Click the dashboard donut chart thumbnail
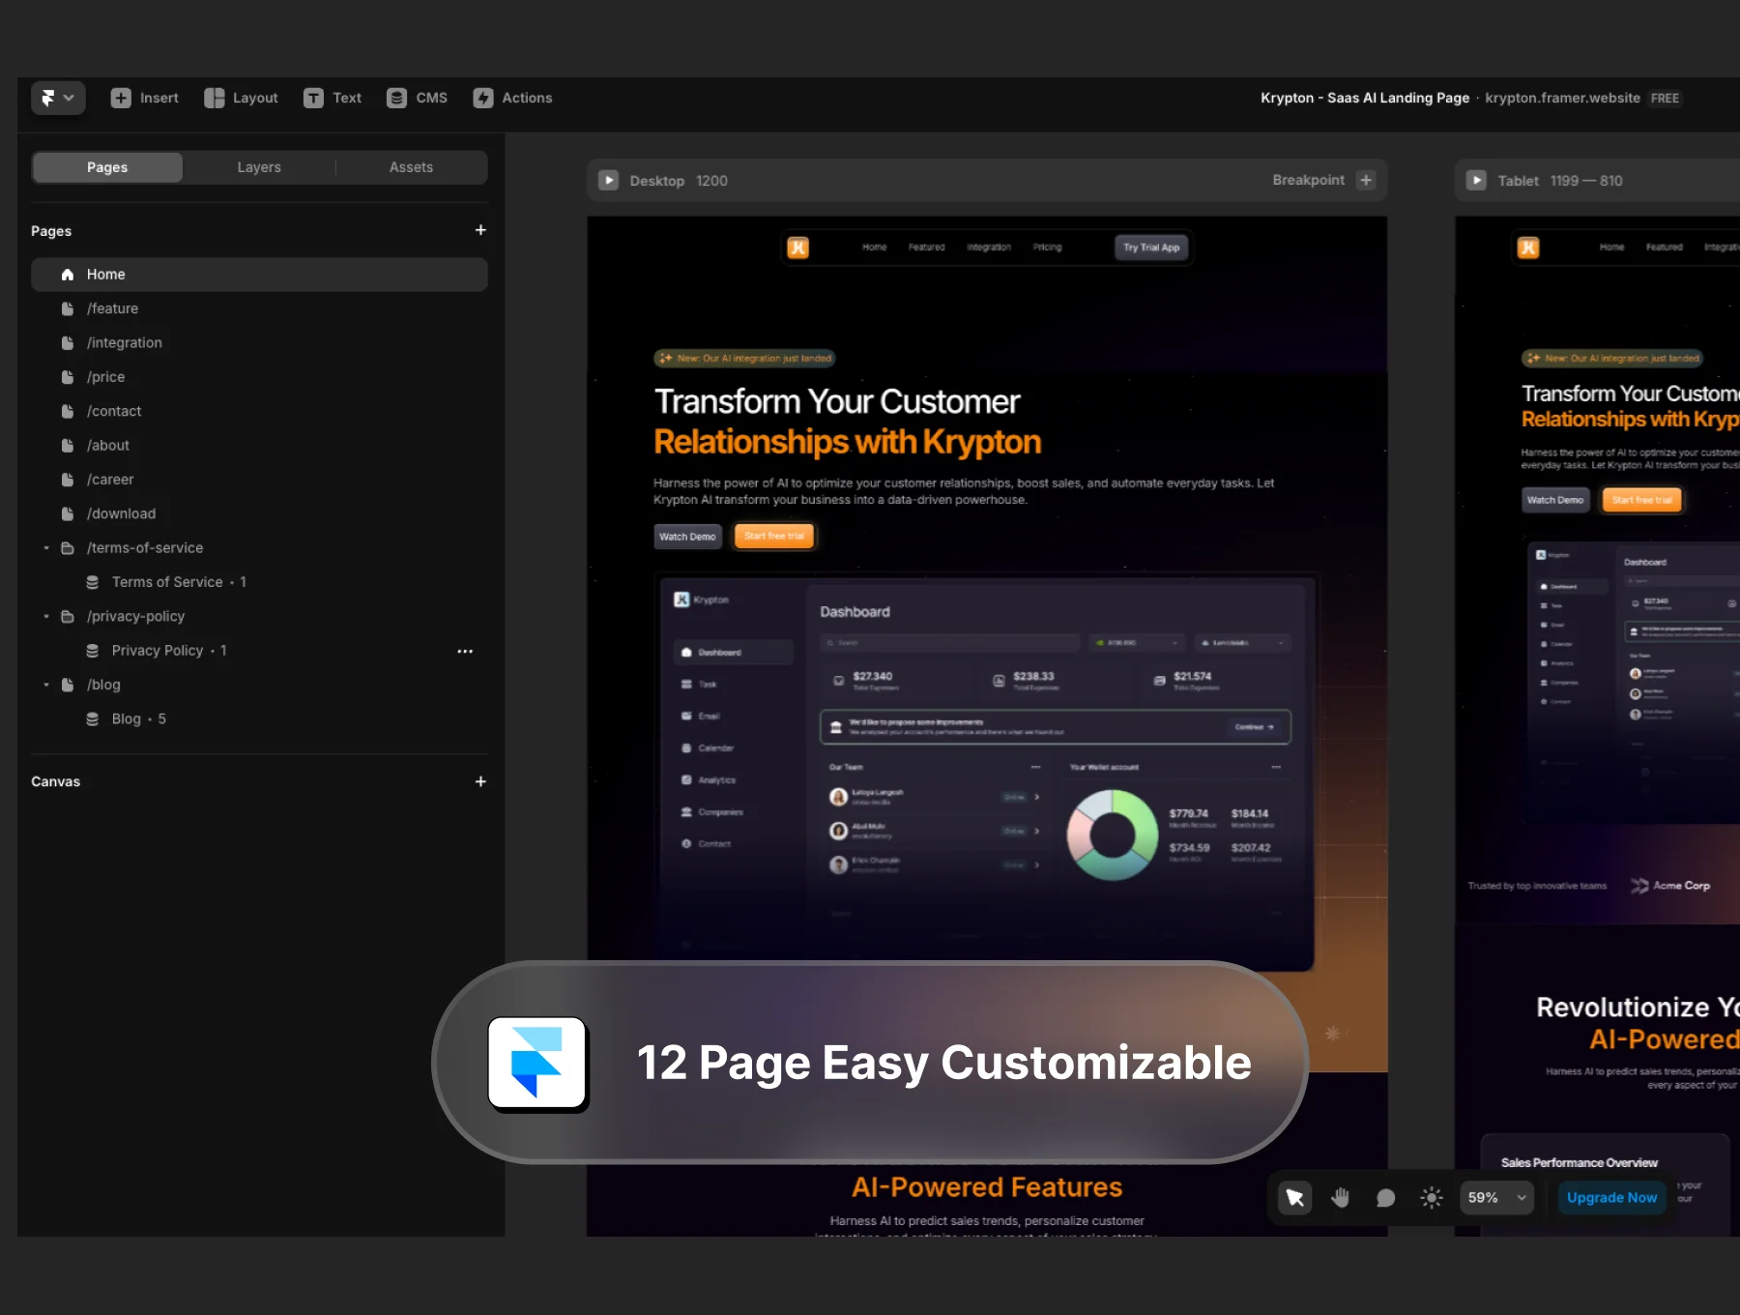The image size is (1740, 1315). coord(1113,834)
